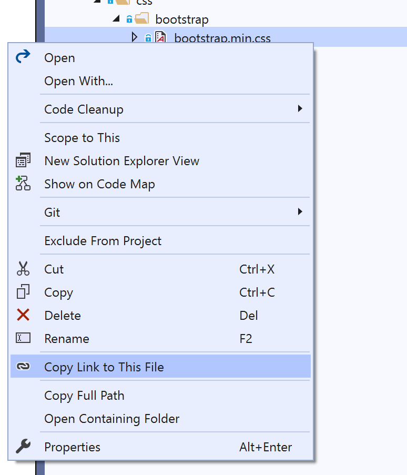Click the red X Delete icon
This screenshot has width=407, height=475.
[x=23, y=315]
